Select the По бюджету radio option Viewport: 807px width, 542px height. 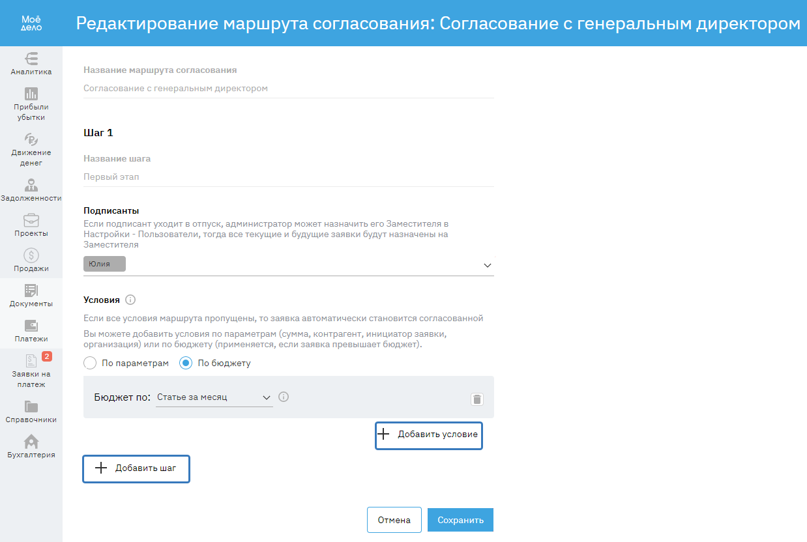point(186,363)
